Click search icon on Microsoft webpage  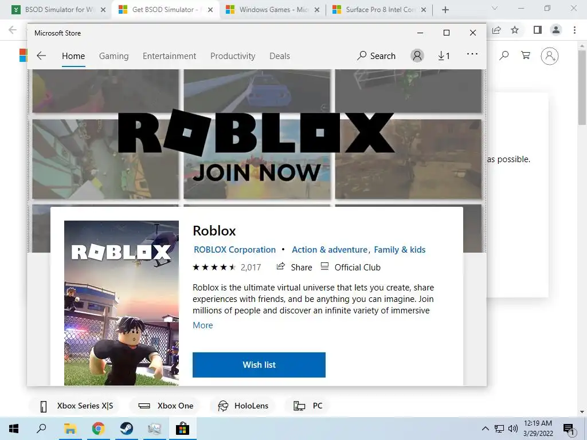point(504,56)
